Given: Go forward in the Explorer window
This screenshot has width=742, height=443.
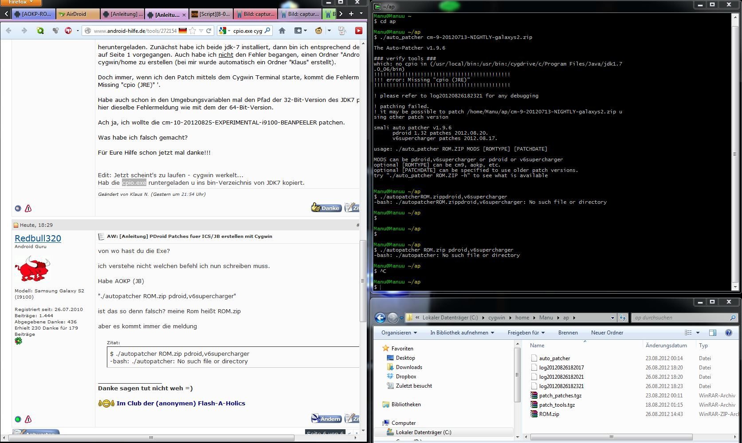Looking at the screenshot, I should pos(393,318).
